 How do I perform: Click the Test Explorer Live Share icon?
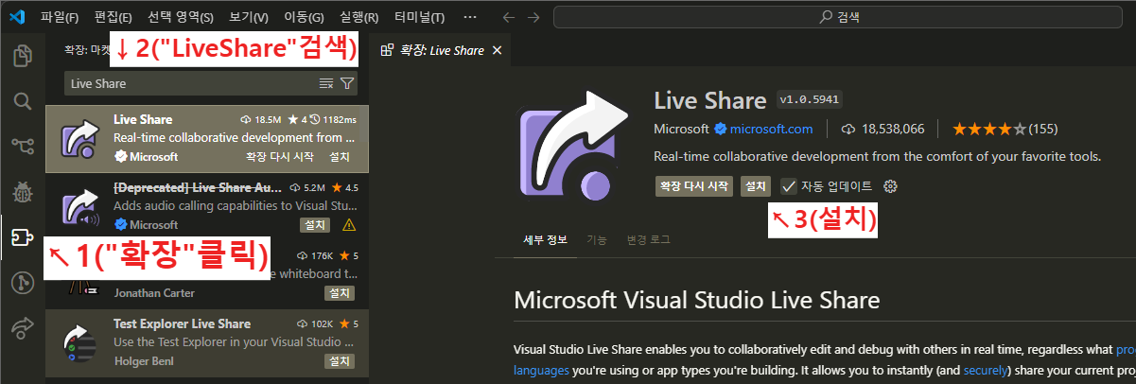81,342
